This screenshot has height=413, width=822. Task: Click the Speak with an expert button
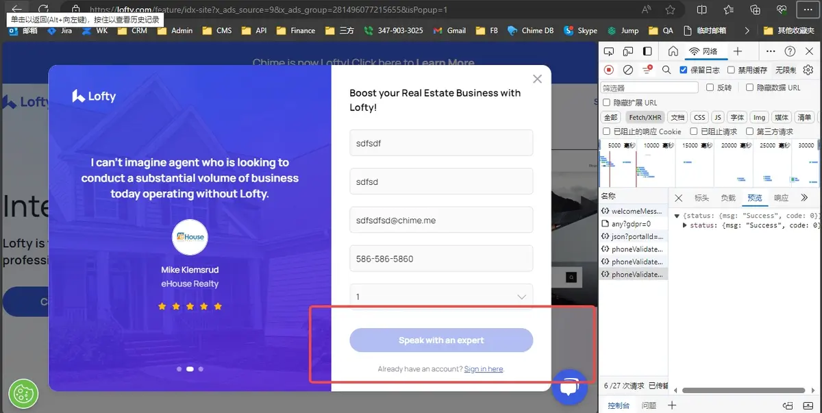tap(441, 340)
